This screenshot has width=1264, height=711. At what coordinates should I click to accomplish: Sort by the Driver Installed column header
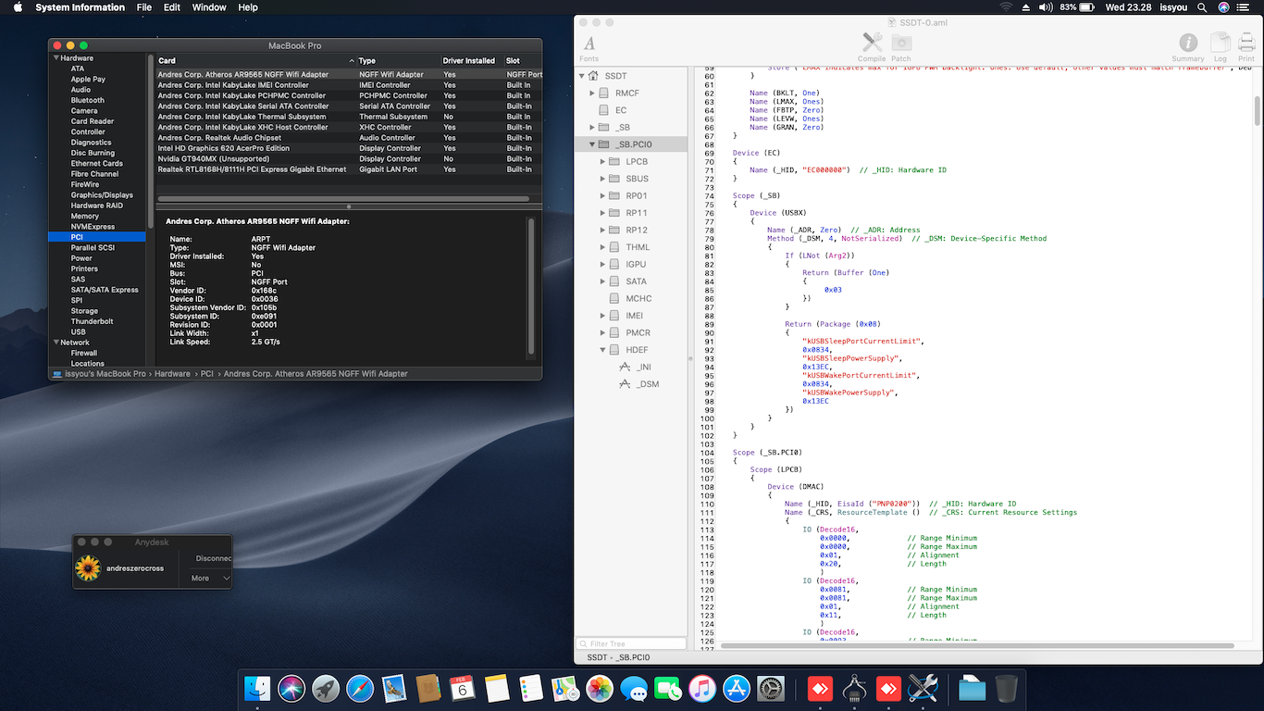pos(472,60)
